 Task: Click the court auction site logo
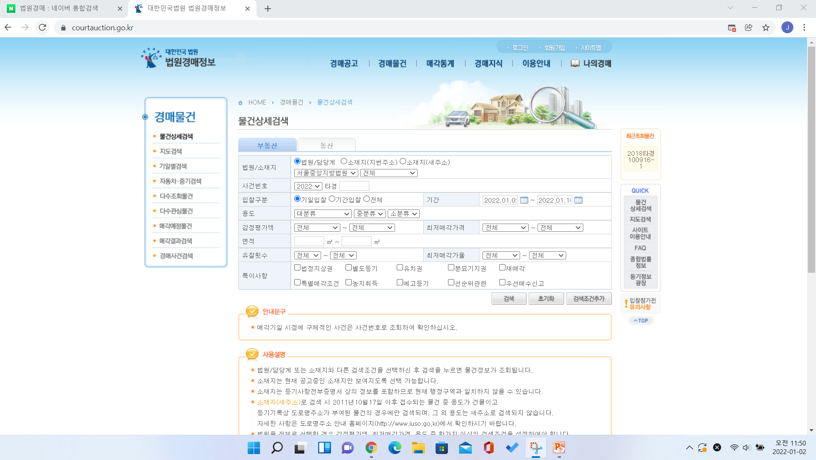[178, 58]
